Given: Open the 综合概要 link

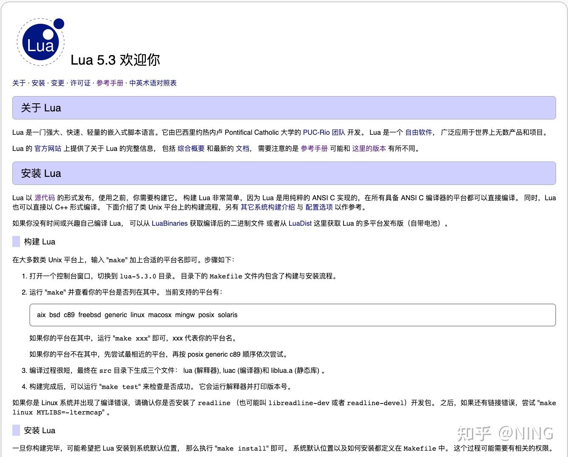Looking at the screenshot, I should point(191,148).
